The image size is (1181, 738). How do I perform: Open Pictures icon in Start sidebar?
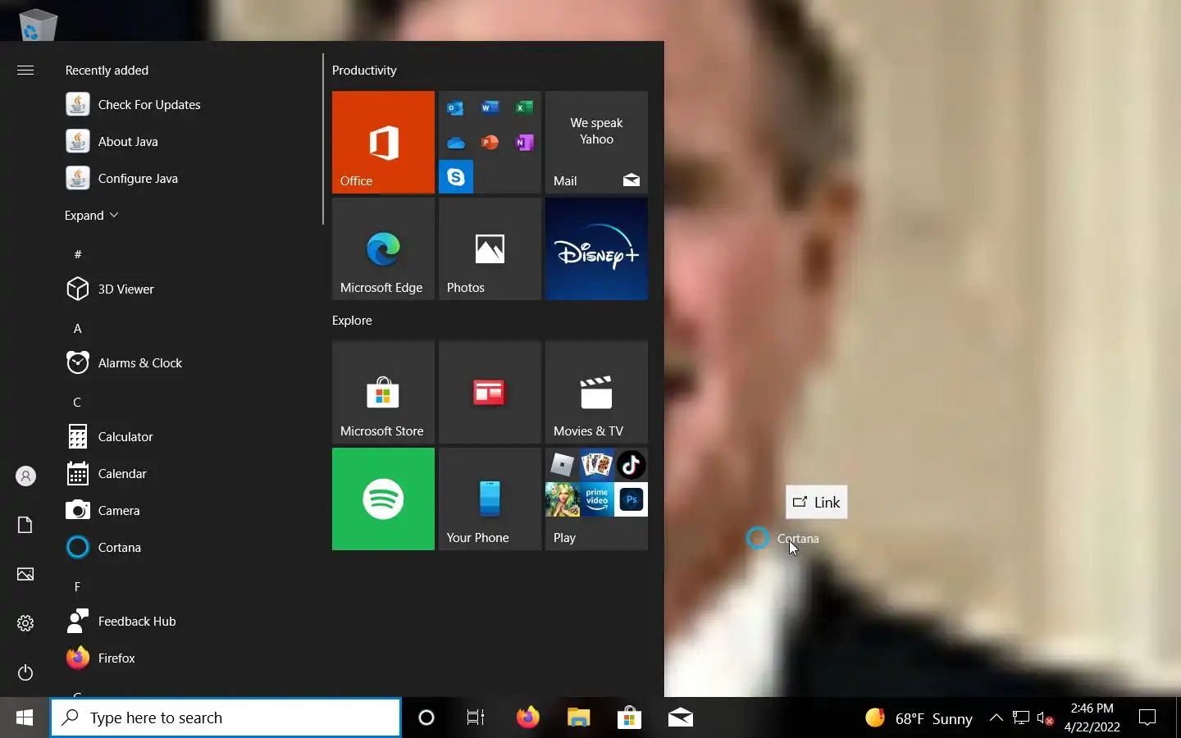click(x=25, y=574)
